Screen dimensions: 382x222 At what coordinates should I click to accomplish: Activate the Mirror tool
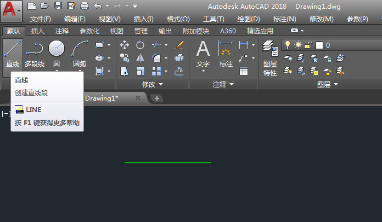click(x=140, y=58)
